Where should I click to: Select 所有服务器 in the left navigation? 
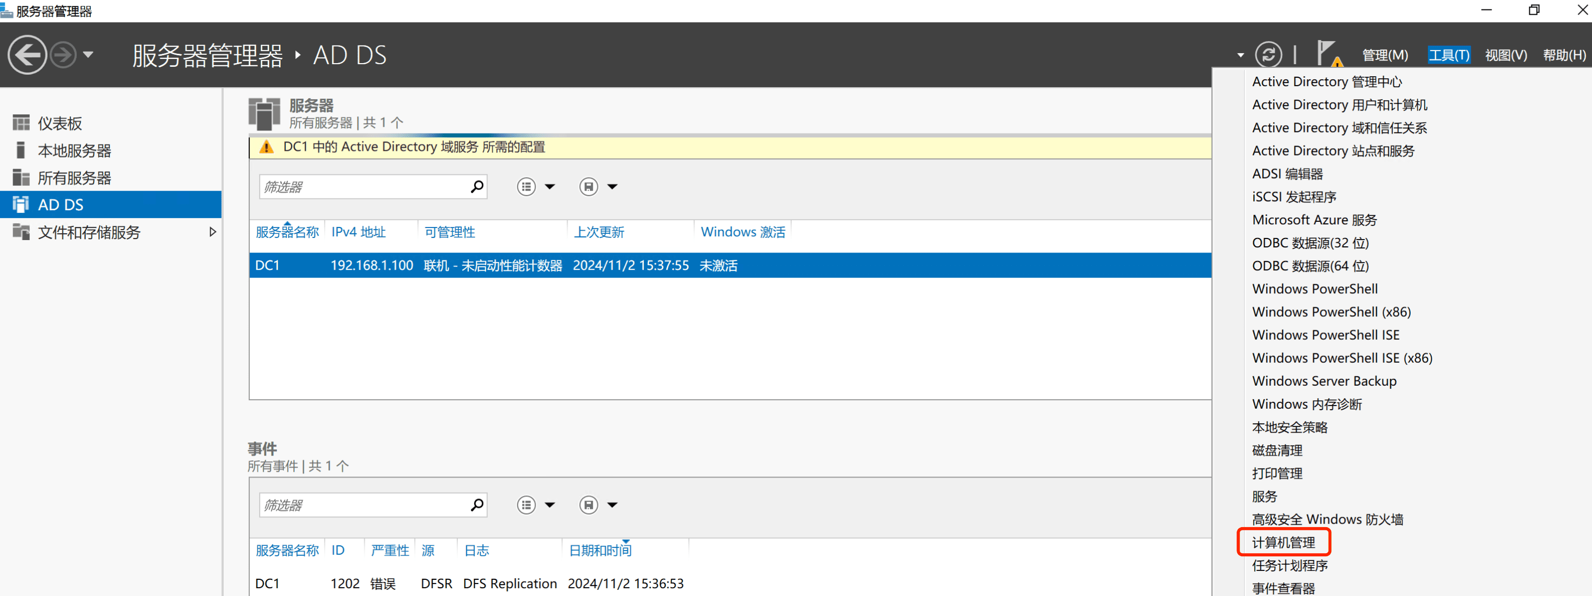pyautogui.click(x=74, y=177)
